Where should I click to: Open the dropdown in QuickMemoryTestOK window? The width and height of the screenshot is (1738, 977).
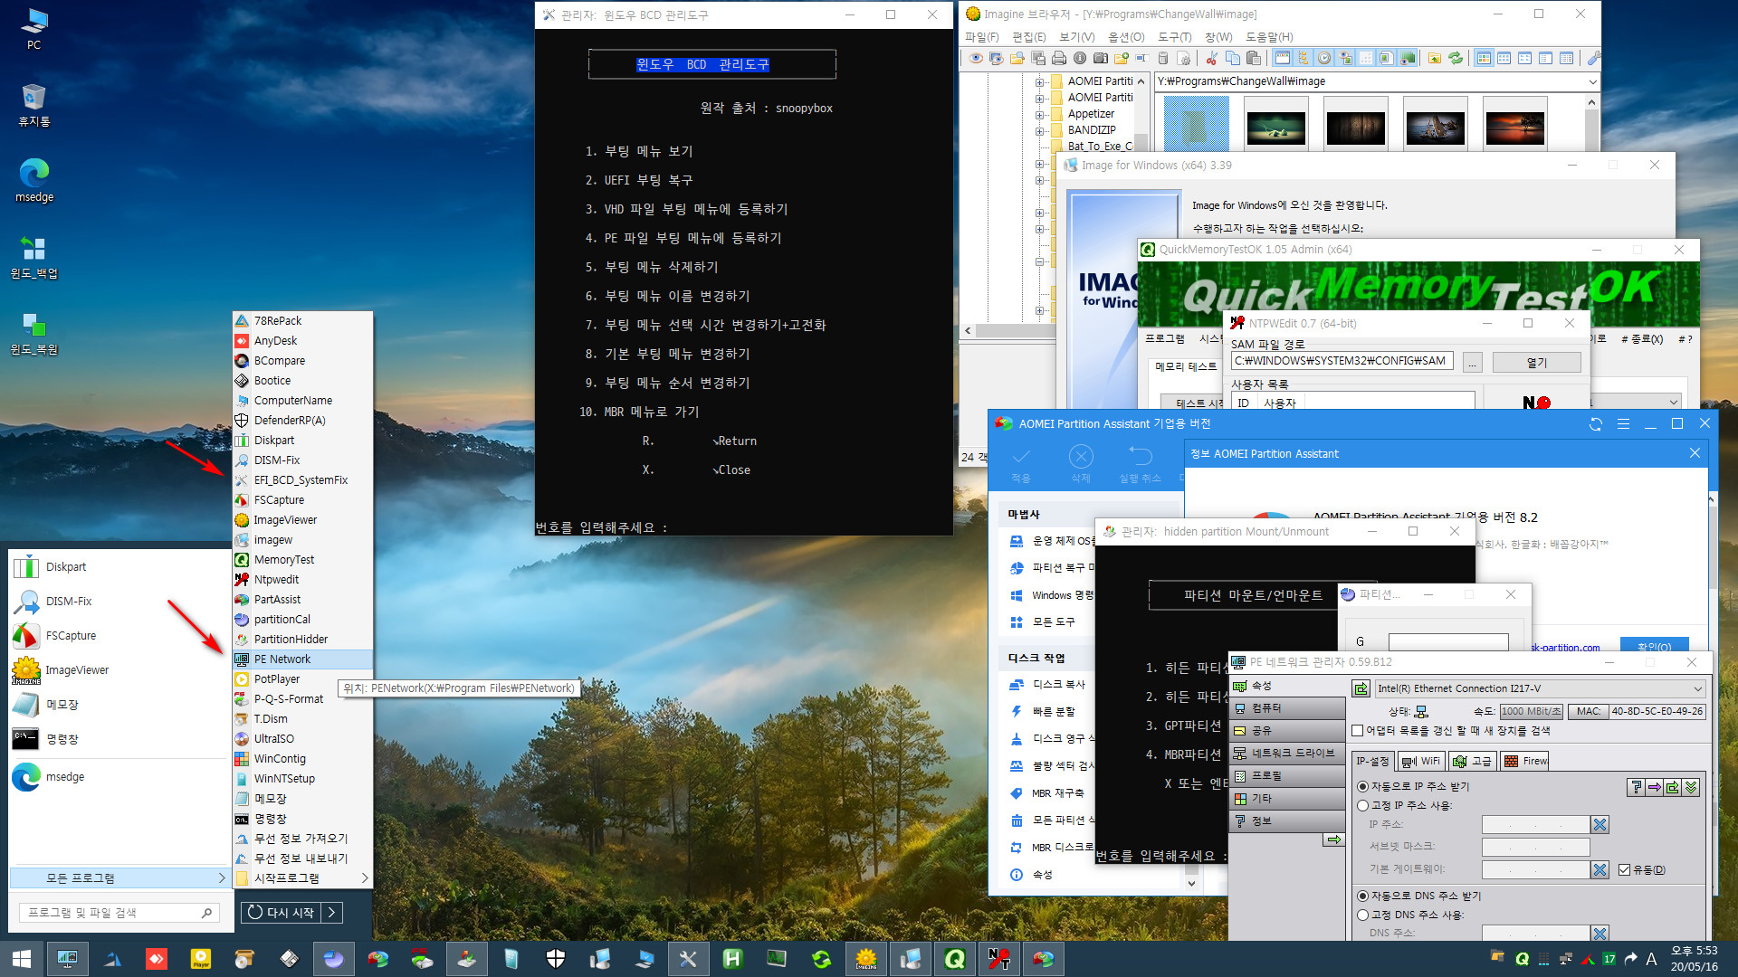coord(1673,403)
